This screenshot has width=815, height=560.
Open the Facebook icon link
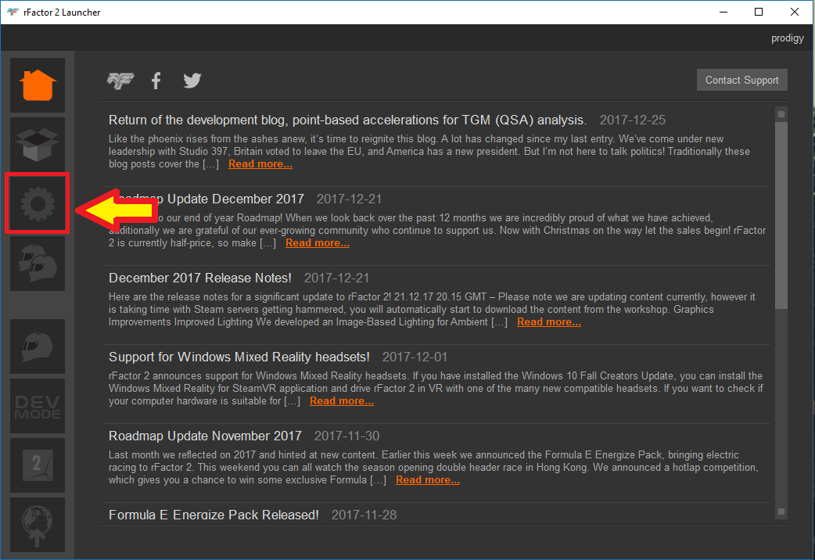[156, 81]
